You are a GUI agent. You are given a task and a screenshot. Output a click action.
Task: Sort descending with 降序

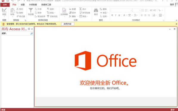(x=38, y=13)
